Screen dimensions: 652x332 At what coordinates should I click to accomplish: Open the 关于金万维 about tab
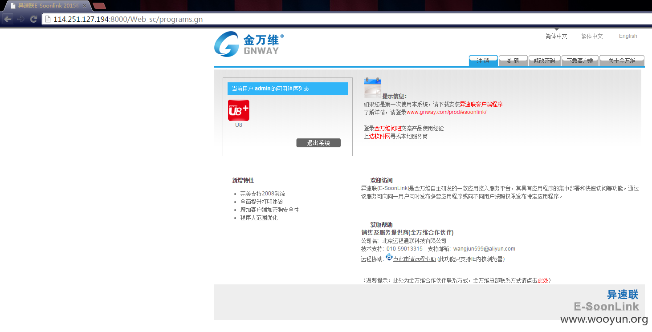point(622,61)
